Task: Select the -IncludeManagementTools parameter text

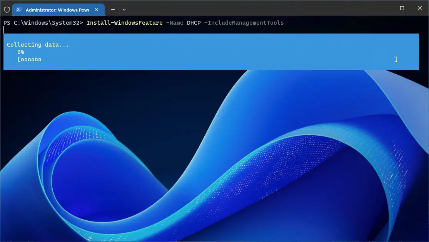Action: (245, 22)
